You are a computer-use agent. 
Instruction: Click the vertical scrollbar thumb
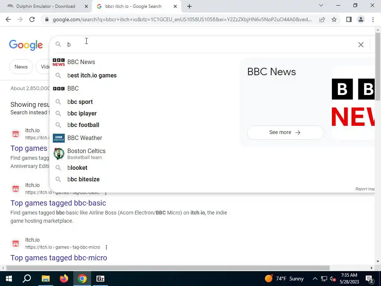[378, 66]
